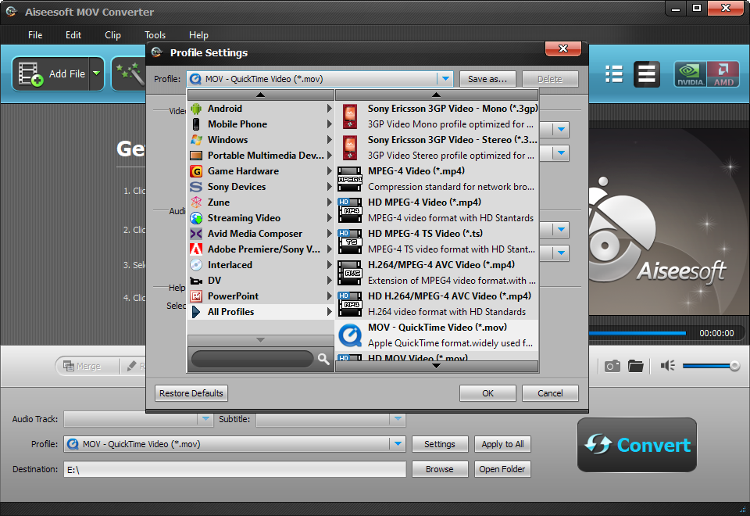Choose MOV - QuickTime Video (*.mov)
750x516 pixels.
[x=437, y=335]
